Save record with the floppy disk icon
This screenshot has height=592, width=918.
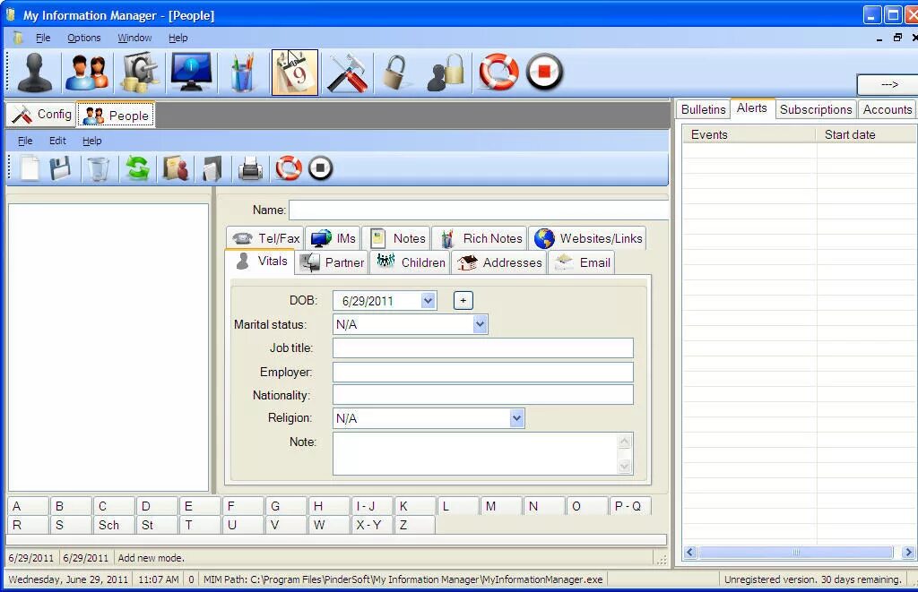(60, 168)
